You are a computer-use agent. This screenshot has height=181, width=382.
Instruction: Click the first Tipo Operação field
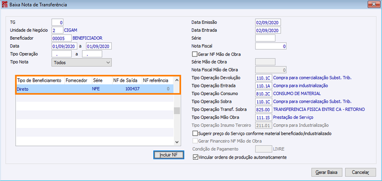(x=62, y=54)
